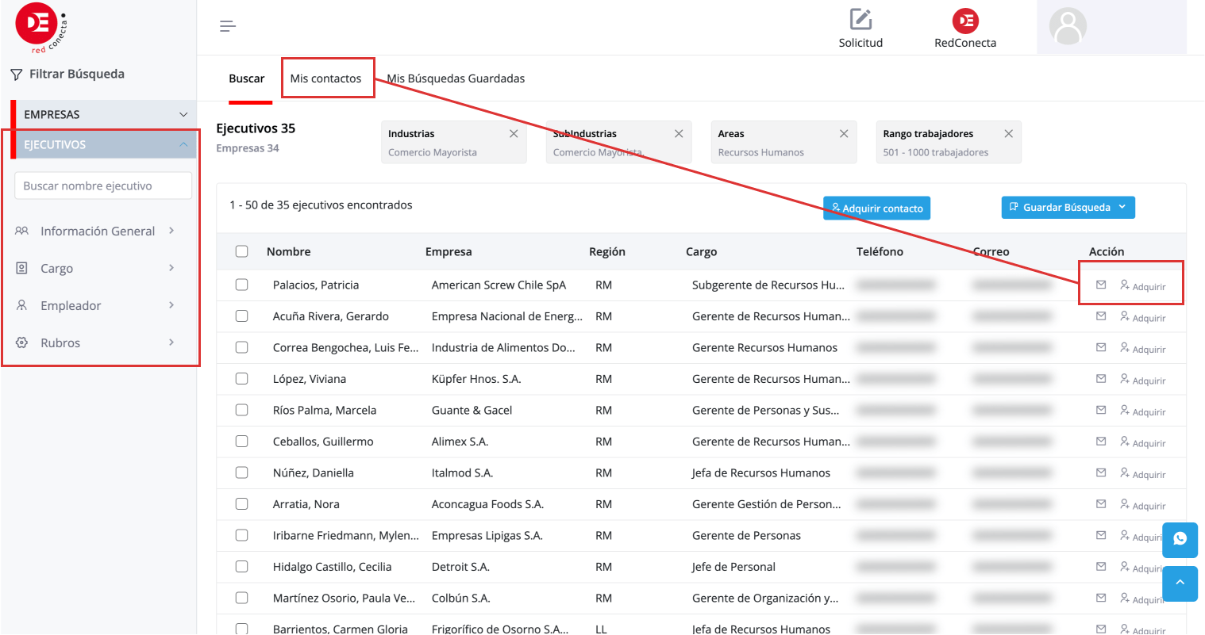Screen dimensions: 1205x635
Task: Check the box for Correa Bengochea, Luis
Action: (241, 347)
